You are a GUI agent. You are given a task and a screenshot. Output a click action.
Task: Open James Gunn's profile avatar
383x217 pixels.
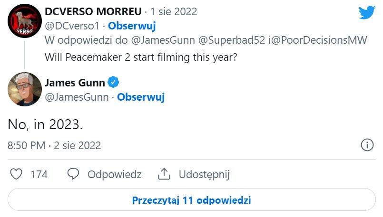(x=25, y=89)
